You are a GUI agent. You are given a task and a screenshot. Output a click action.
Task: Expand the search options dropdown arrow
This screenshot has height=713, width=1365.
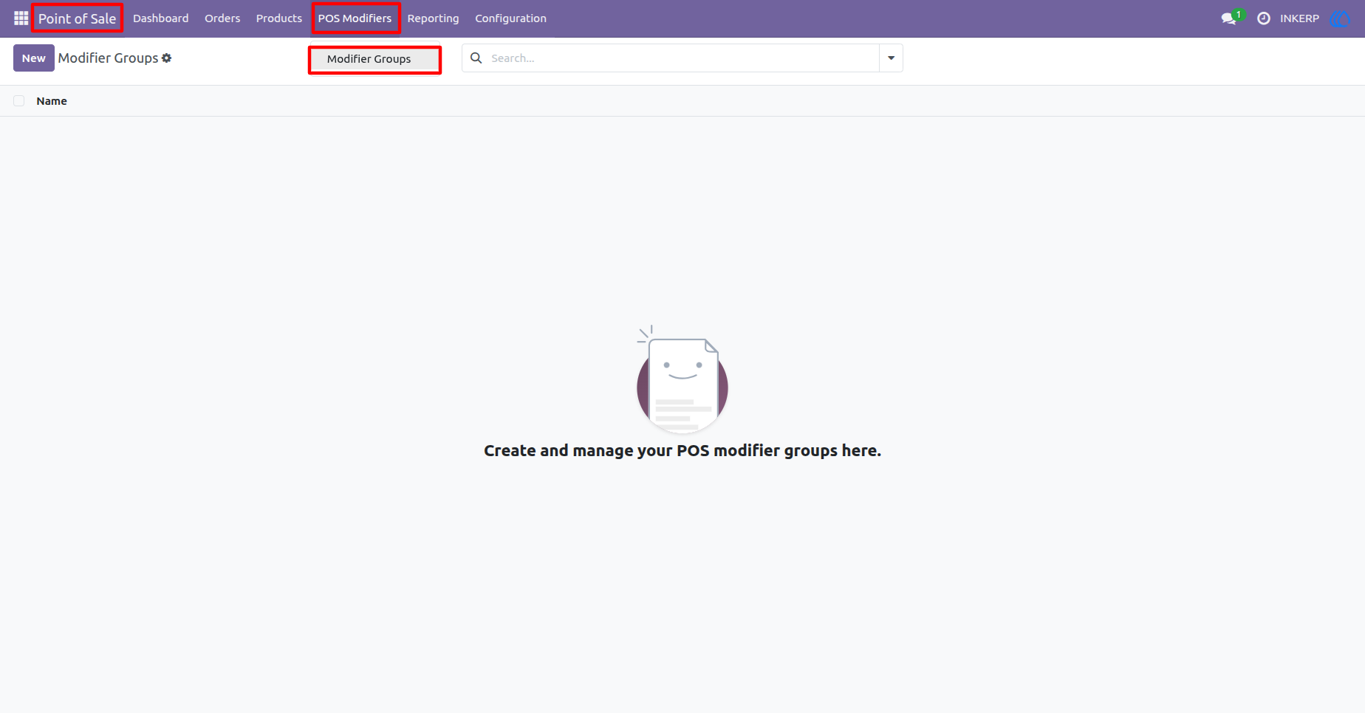tap(891, 58)
